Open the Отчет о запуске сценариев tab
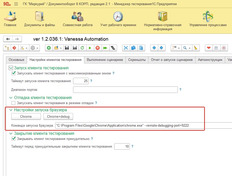The width and height of the screenshot is (232, 176). tap(172, 60)
